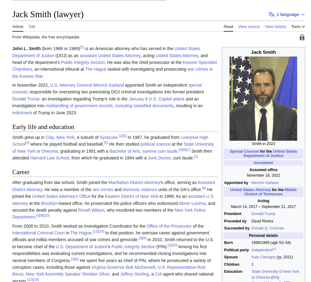
Task: Open citation [2] after birth year
Action: (82, 47)
